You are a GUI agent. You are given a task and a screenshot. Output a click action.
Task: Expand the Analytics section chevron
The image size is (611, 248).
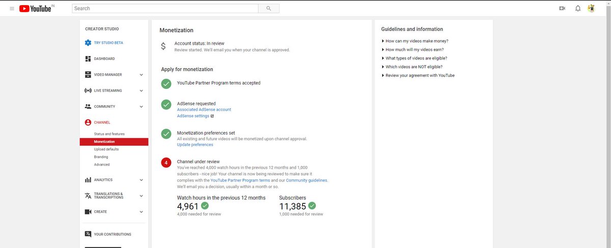tap(141, 180)
